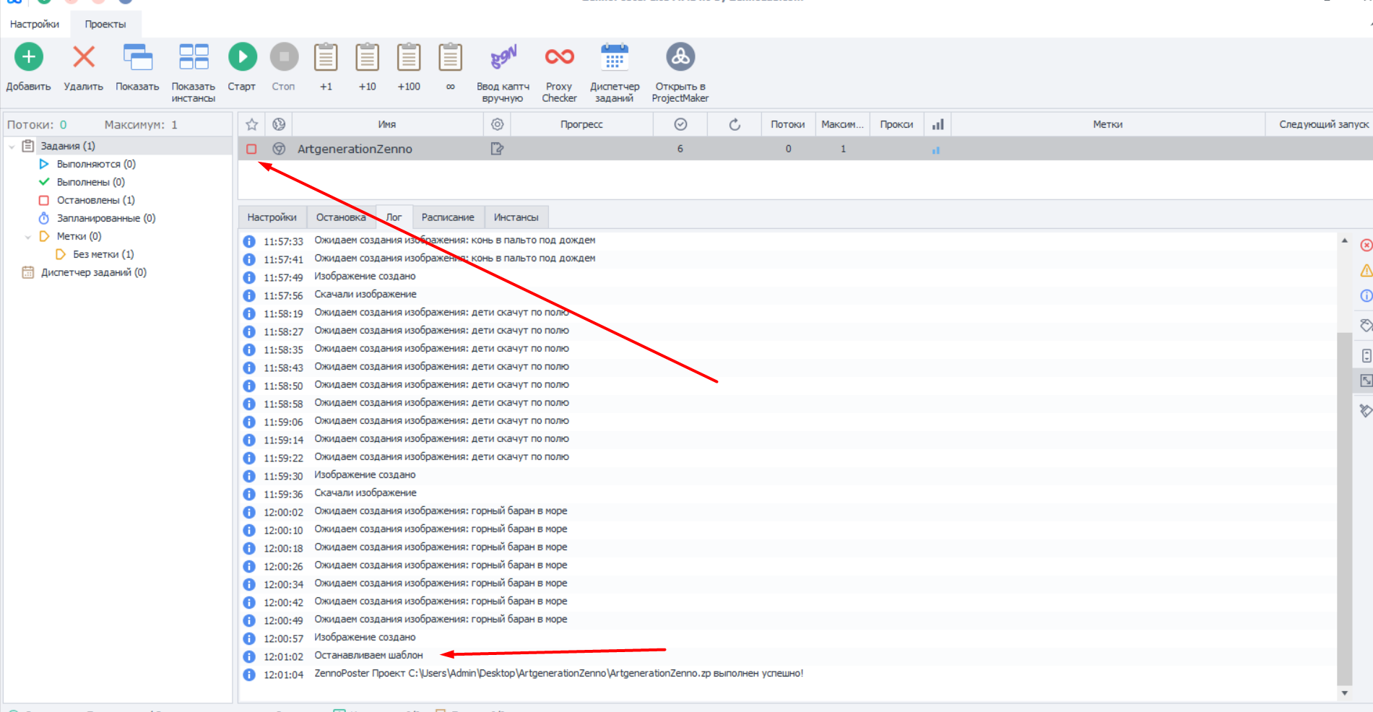Switch to the Остановка tab
Viewport: 1373px width, 712px height.
[341, 217]
